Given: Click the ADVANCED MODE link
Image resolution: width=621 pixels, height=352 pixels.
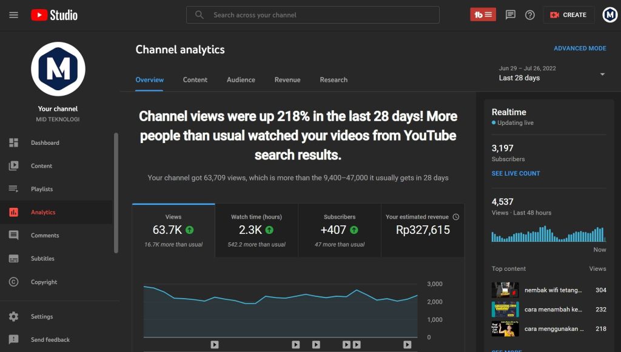Looking at the screenshot, I should point(580,48).
